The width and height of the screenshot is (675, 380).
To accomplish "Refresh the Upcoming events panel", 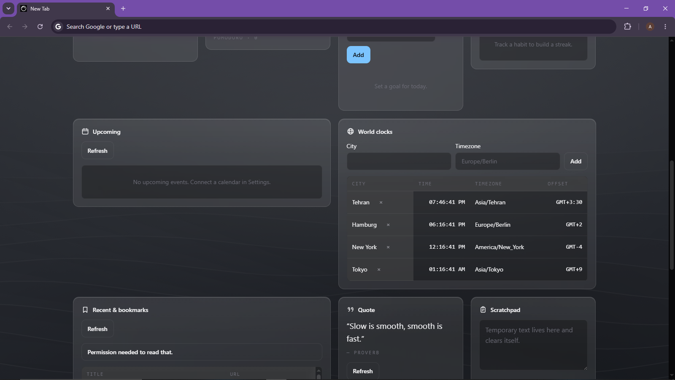I will [97, 151].
